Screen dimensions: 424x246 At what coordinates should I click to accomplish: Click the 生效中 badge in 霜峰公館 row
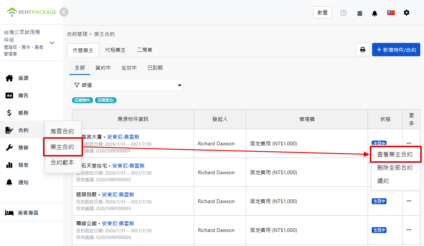pos(379,230)
